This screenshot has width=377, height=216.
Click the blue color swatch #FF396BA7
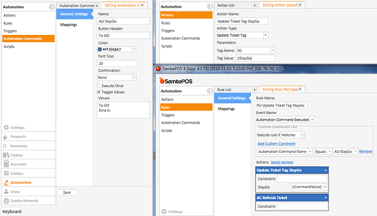tap(99, 50)
